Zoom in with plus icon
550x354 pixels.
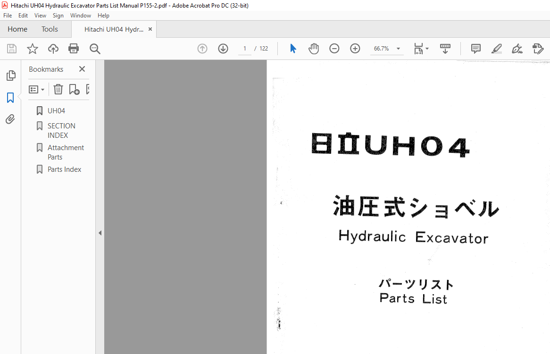tap(355, 49)
